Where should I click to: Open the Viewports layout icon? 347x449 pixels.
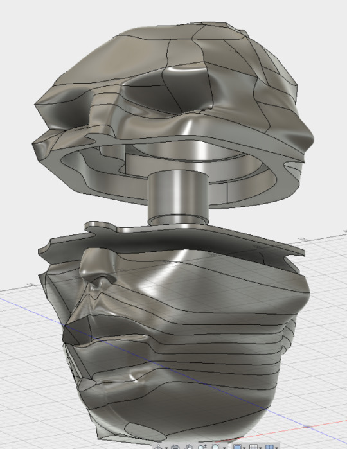click(269, 446)
